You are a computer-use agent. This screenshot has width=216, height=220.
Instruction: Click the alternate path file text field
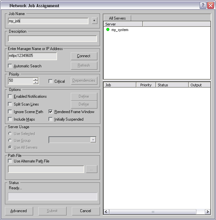pos(46,169)
